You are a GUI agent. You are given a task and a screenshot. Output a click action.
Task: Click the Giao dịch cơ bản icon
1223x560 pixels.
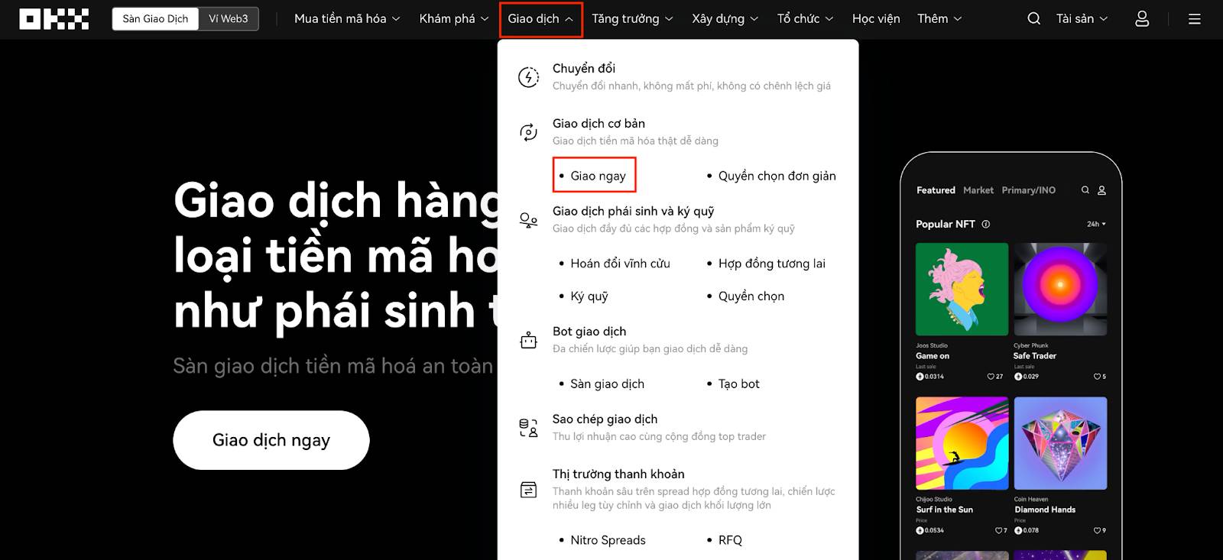(528, 132)
